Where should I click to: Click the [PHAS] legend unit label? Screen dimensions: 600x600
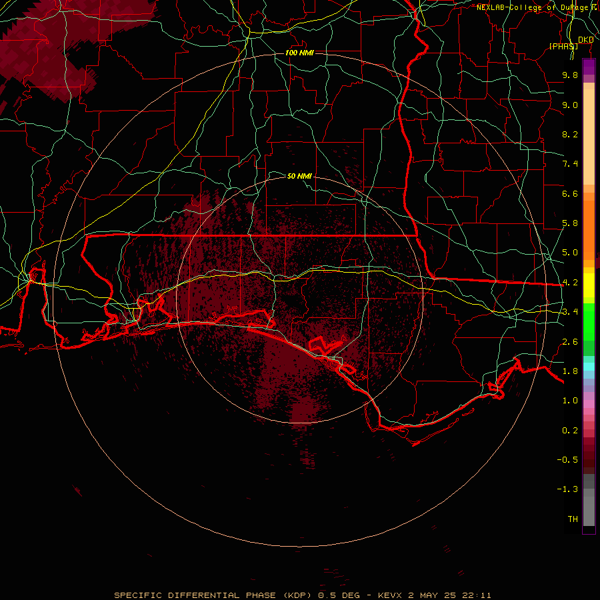[x=563, y=46]
